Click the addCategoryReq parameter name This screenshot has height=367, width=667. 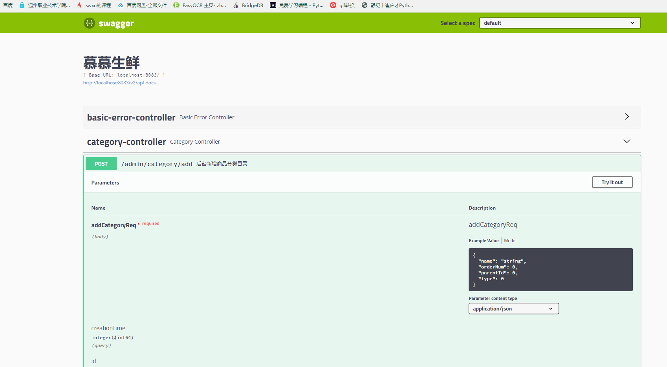point(114,225)
